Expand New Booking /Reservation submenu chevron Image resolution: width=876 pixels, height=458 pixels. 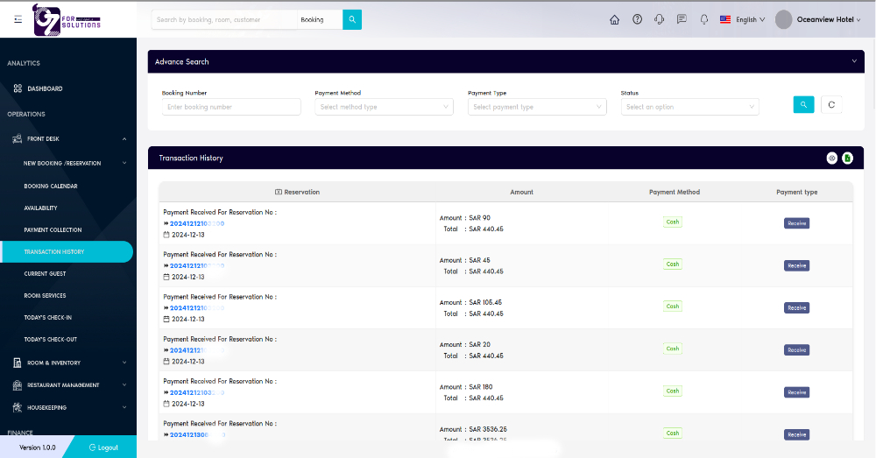tap(124, 163)
